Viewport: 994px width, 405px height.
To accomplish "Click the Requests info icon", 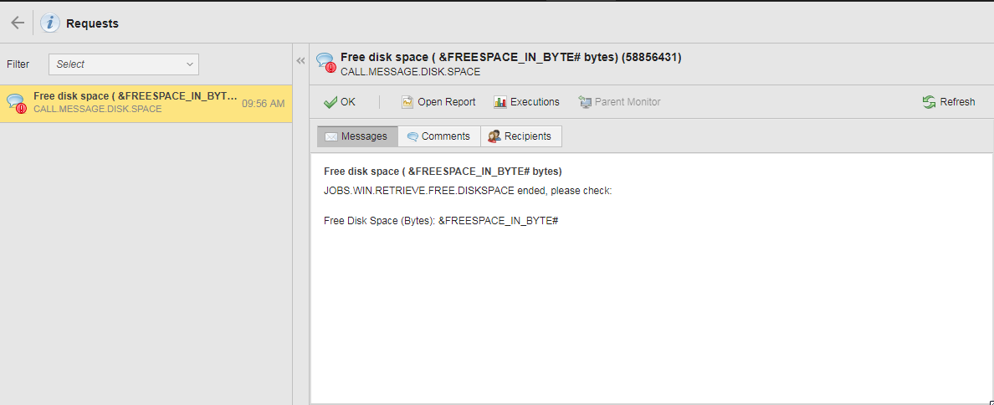I will coord(50,23).
